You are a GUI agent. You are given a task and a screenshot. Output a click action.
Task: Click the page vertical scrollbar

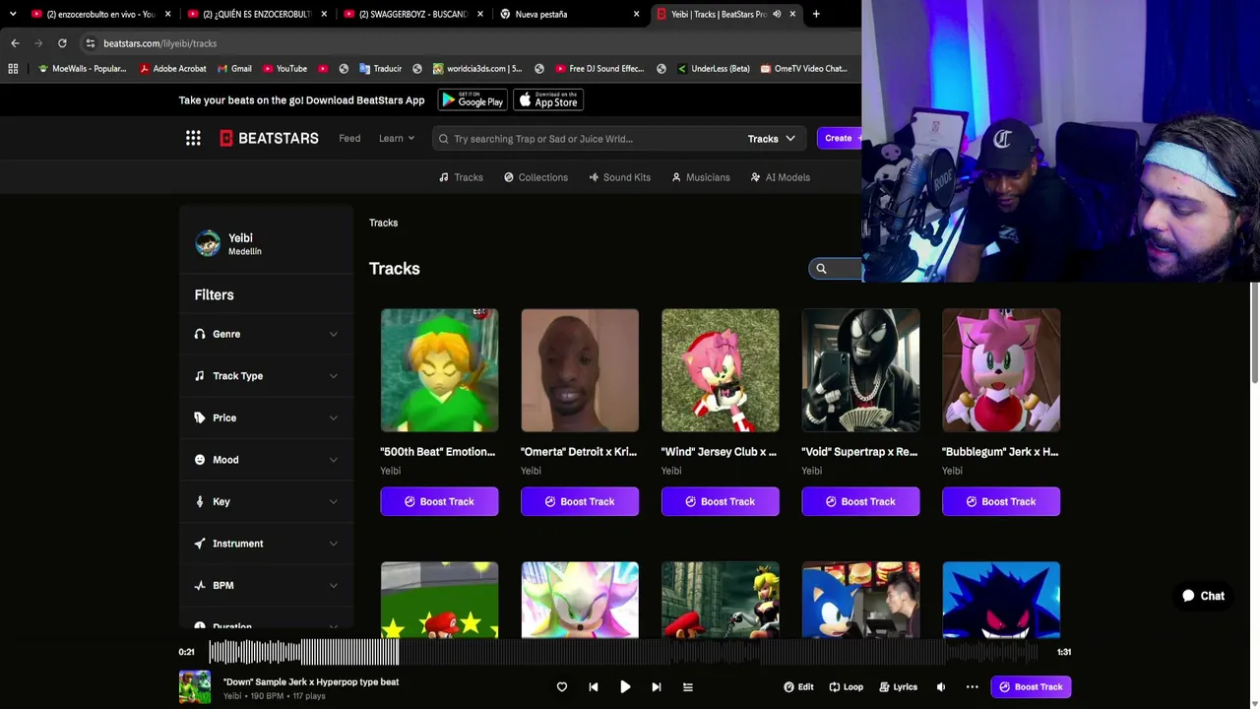coord(1254,335)
